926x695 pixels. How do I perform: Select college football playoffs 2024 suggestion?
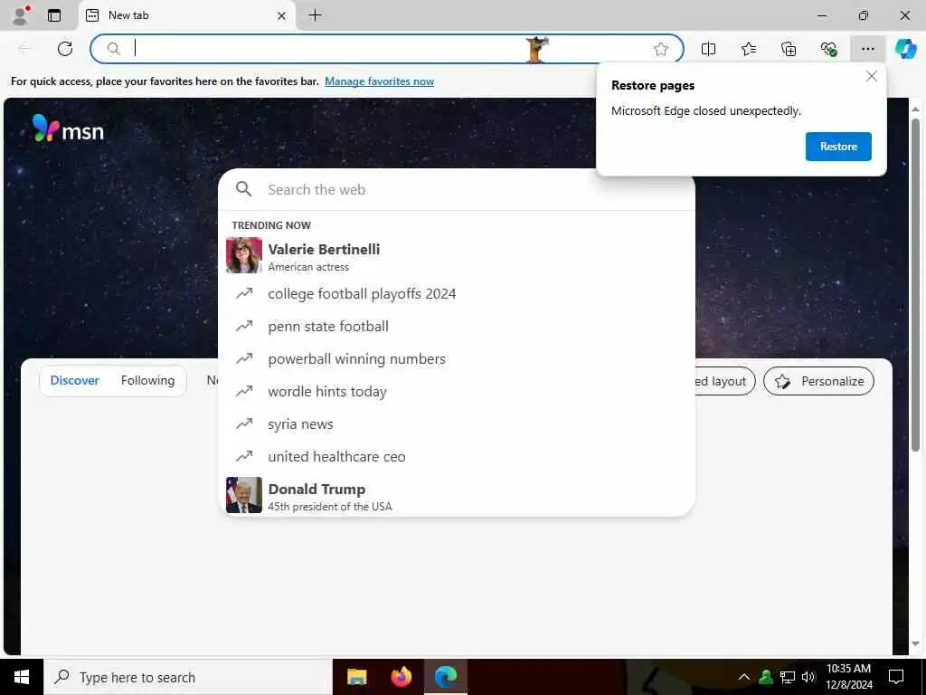pos(456,294)
